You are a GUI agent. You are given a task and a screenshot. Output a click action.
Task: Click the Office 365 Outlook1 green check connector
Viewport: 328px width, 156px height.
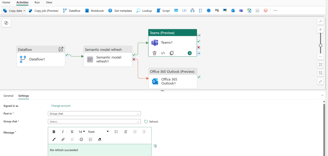pyautogui.click(x=199, y=77)
